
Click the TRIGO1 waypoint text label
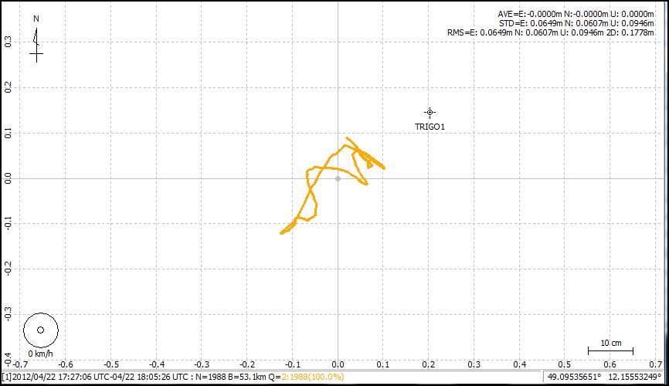tap(430, 126)
